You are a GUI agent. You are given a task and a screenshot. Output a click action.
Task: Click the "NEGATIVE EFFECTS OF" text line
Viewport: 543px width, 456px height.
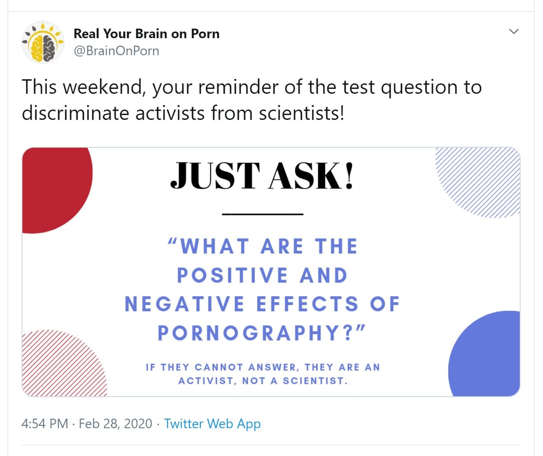[x=263, y=304]
